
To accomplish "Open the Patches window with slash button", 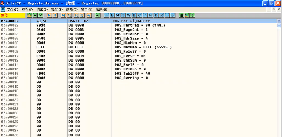I will (x=145, y=15).
